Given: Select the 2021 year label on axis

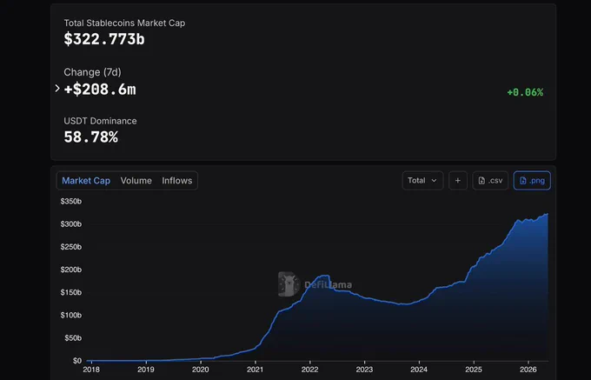Looking at the screenshot, I should coord(256,370).
